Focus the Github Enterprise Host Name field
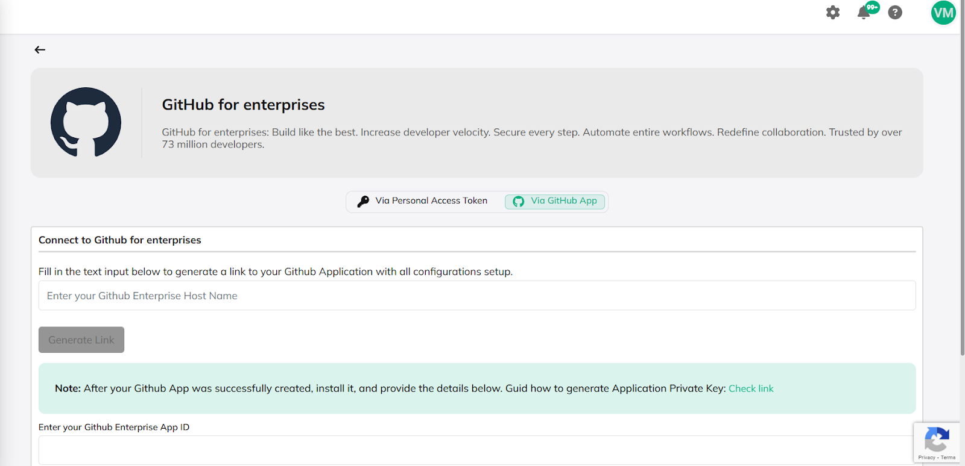Viewport: 965px width, 466px height. tap(477, 296)
